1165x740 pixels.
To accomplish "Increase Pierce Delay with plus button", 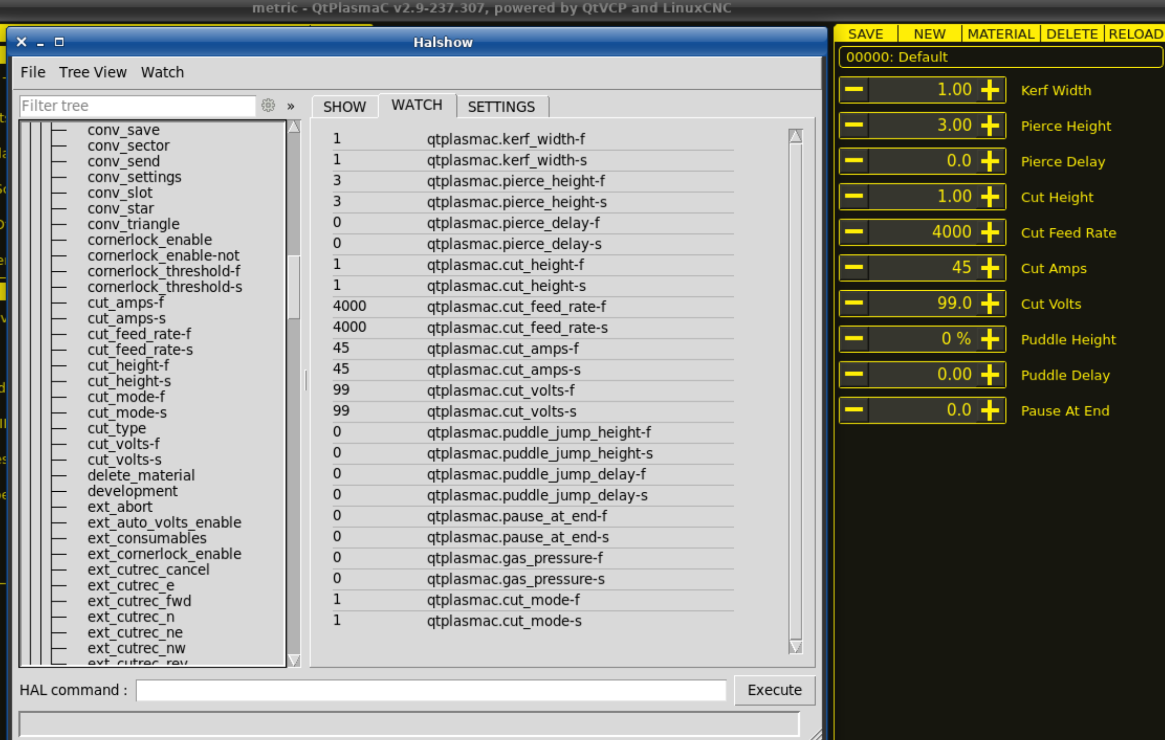I will pyautogui.click(x=990, y=161).
